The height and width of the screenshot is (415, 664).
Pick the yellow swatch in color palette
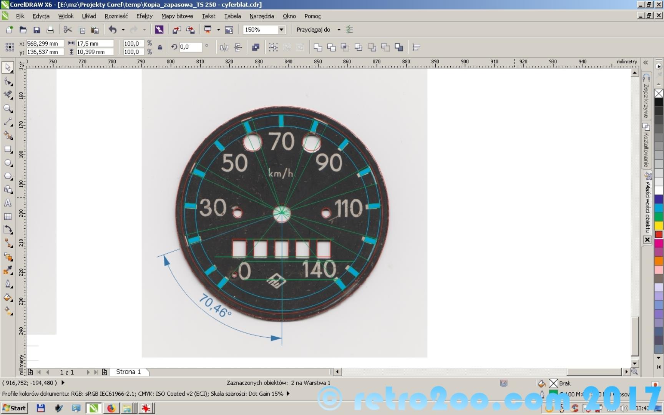point(659,226)
